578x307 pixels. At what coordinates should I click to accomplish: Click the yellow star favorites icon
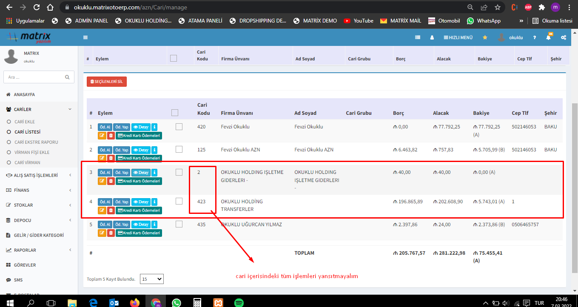[485, 37]
